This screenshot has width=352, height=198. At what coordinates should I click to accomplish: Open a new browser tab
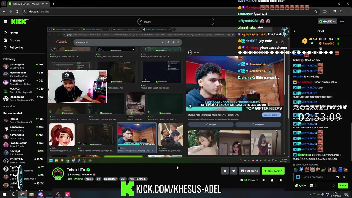pyautogui.click(x=53, y=4)
